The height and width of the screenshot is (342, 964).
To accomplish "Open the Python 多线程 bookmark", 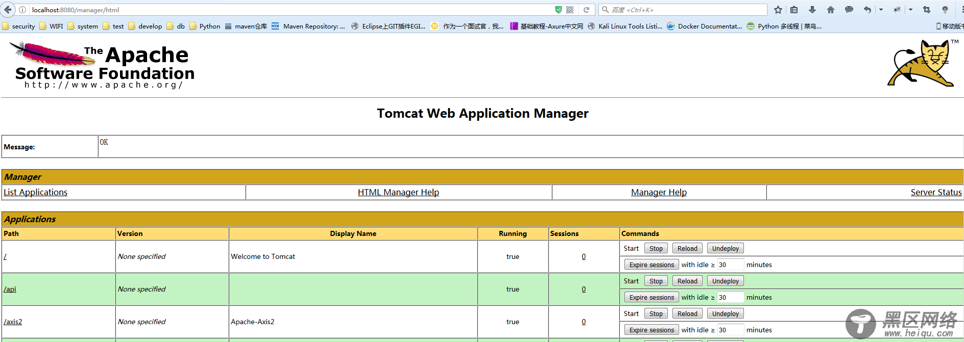I will [784, 26].
